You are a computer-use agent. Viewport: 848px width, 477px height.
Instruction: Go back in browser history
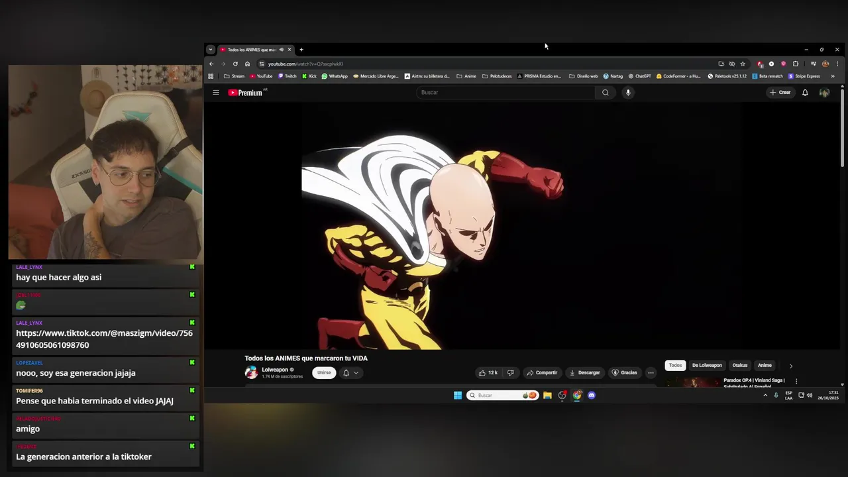point(211,64)
